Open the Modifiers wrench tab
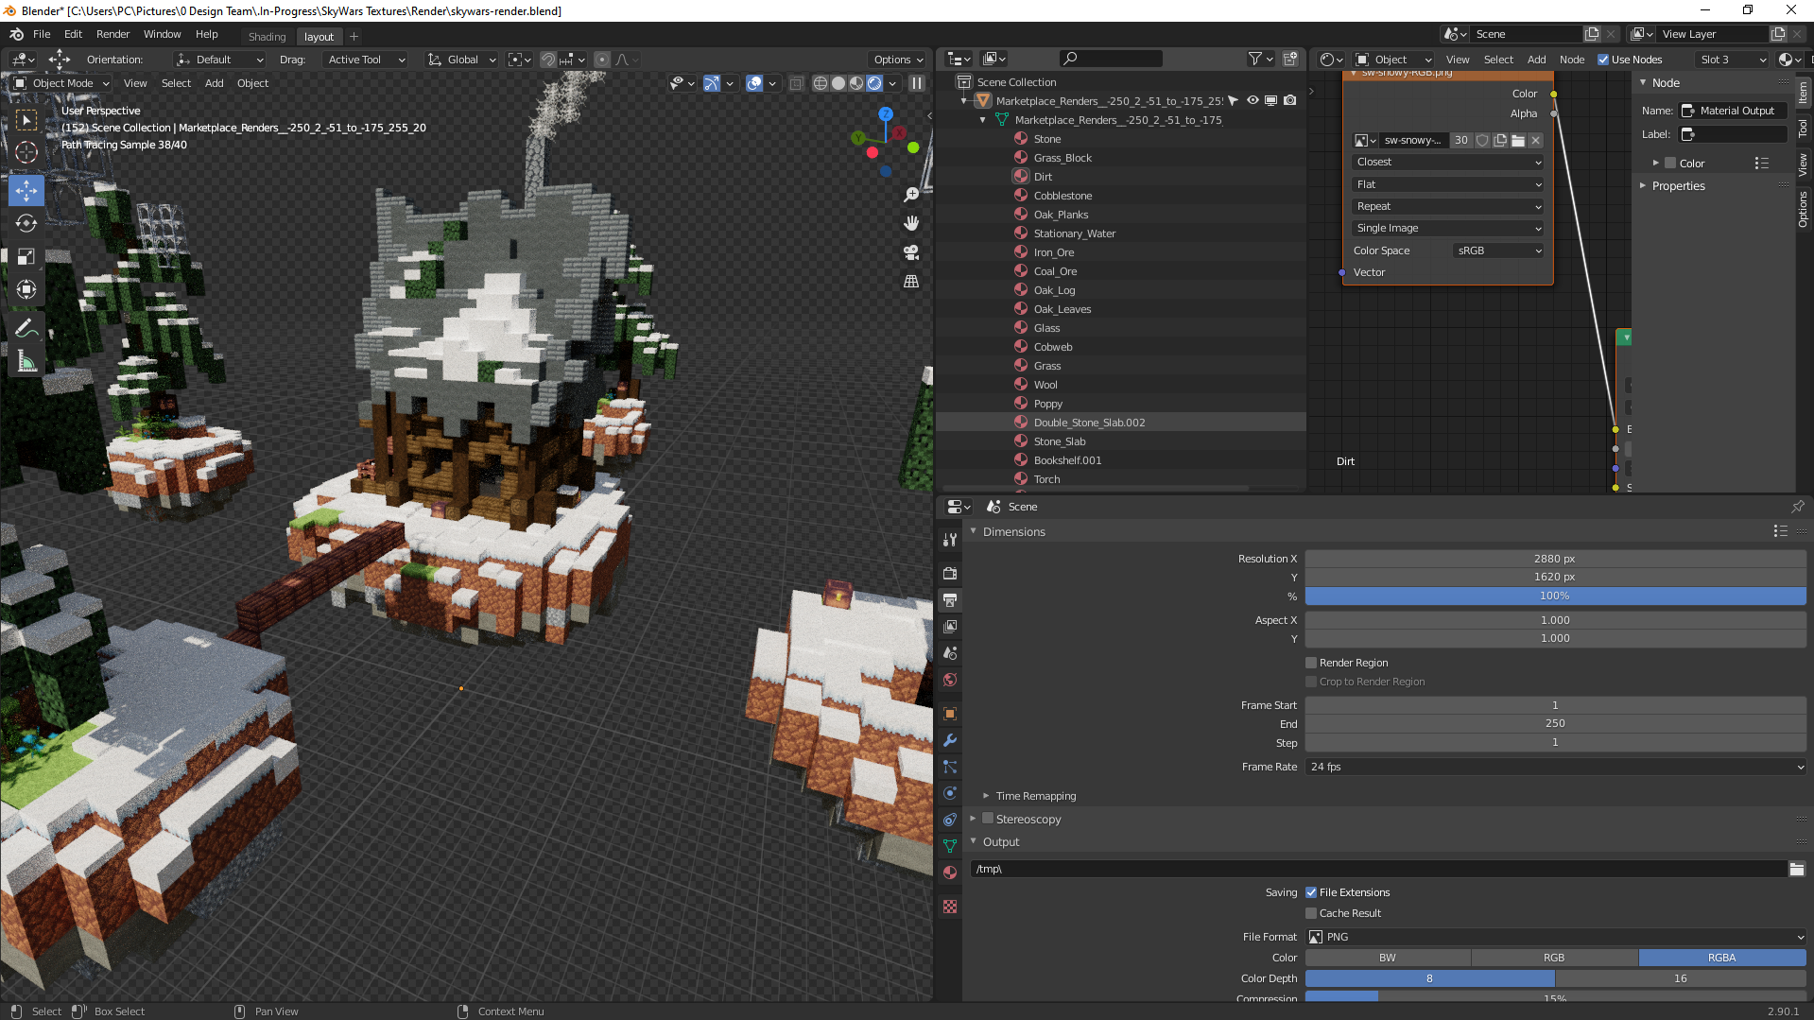 pyautogui.click(x=950, y=740)
